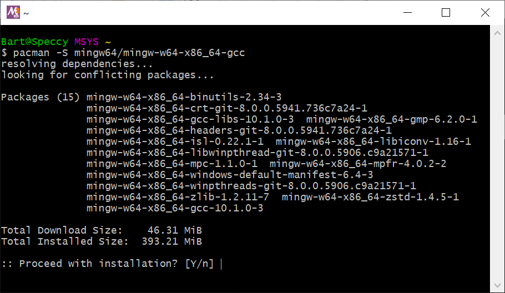
Task: Minimize the MSYS terminal window
Action: tap(407, 13)
